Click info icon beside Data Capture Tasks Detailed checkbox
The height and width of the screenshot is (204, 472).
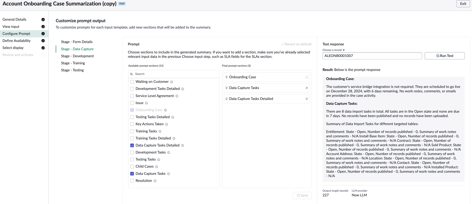(x=182, y=146)
